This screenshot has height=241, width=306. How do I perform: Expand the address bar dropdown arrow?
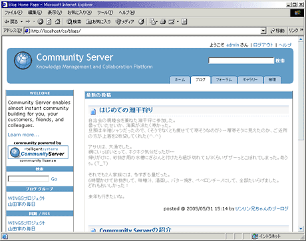[263, 31]
